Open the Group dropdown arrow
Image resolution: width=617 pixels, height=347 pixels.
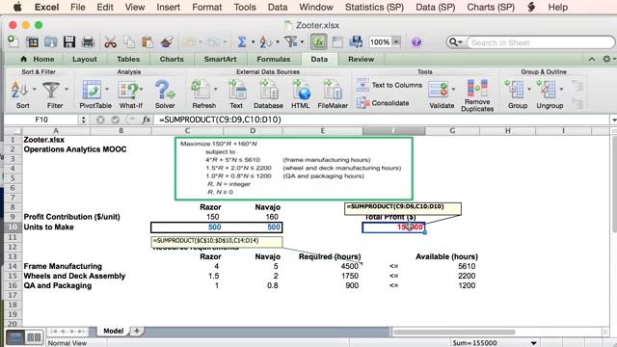coord(529,90)
